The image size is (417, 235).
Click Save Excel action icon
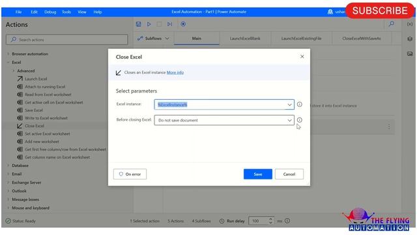coord(20,110)
